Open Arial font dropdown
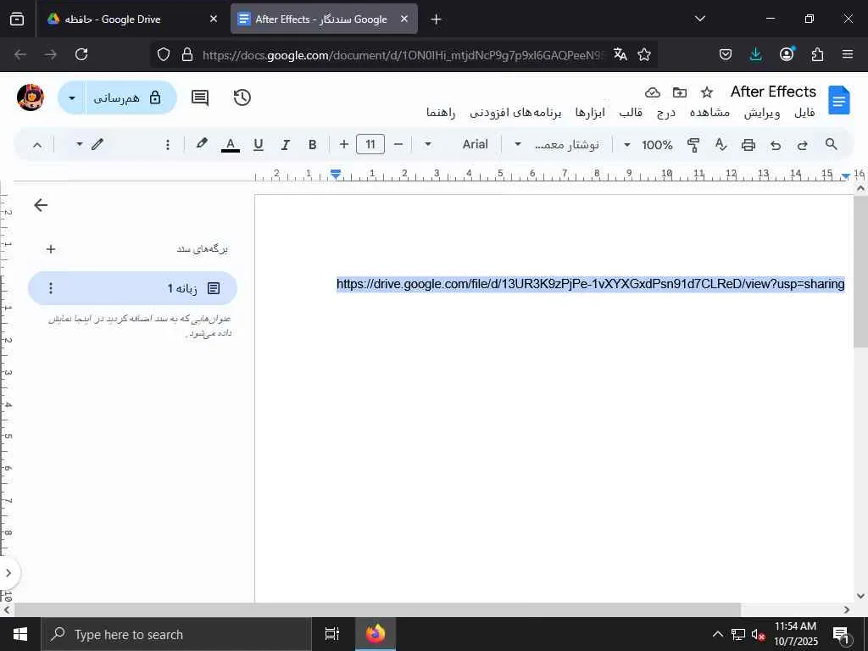This screenshot has width=868, height=651. [x=455, y=144]
